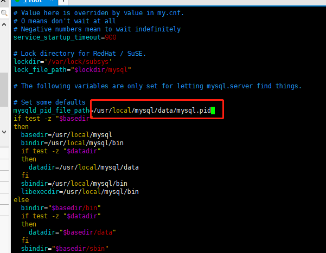Viewport: 326px width, 253px height.
Task: Click the comment 'Negative numbers mean to wait indefinitely'
Action: coord(97,29)
